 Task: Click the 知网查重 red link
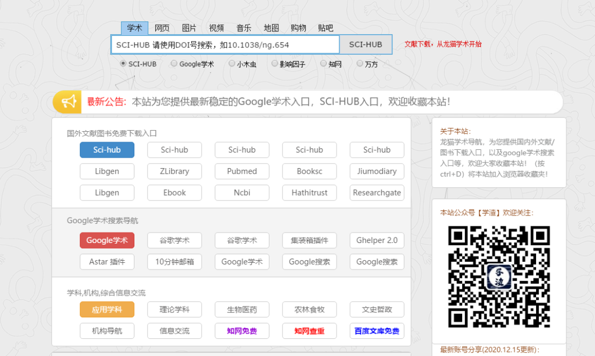tap(309, 331)
